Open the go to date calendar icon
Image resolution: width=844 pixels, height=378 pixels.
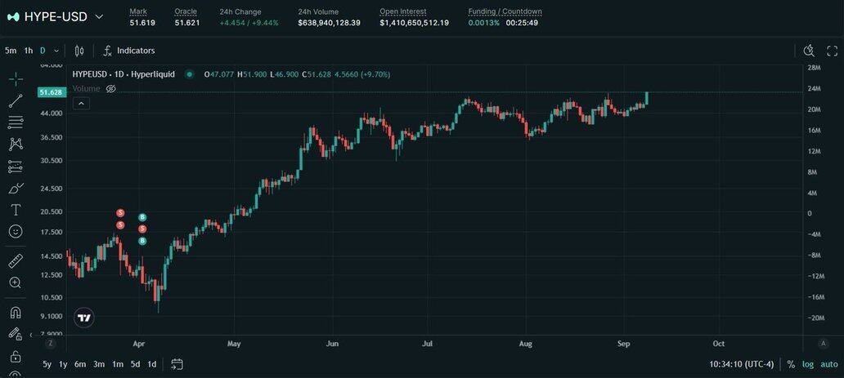coord(177,364)
